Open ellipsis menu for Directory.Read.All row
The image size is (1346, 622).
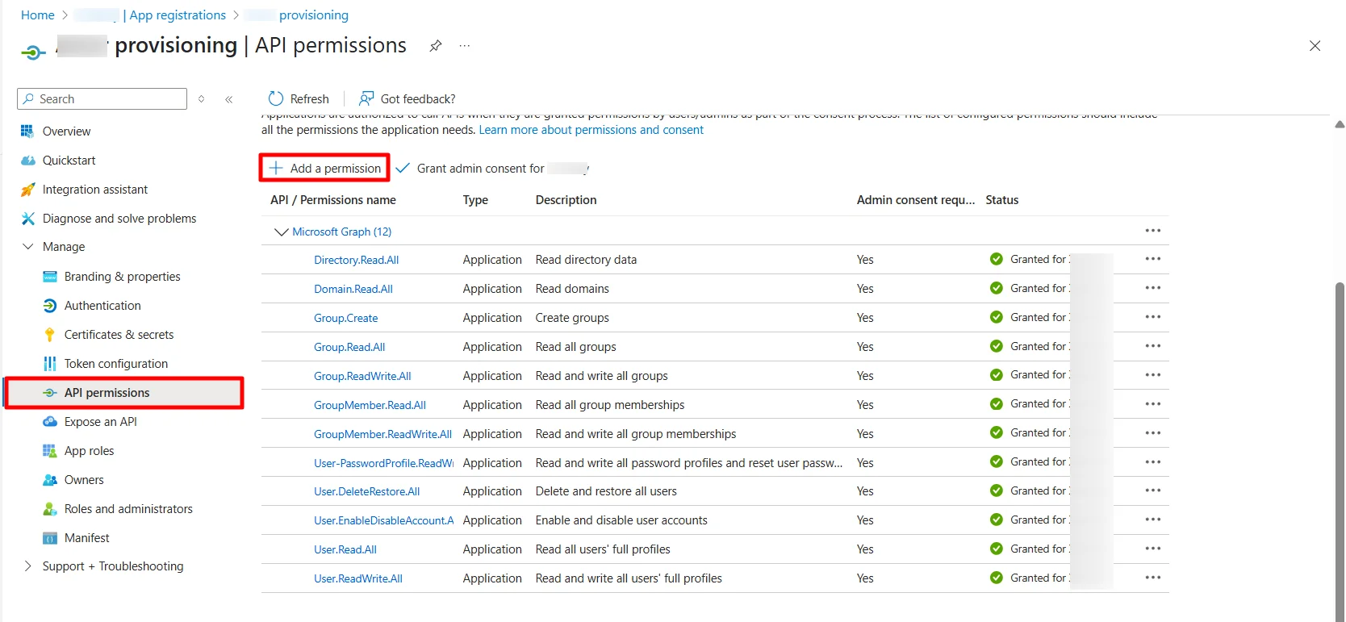pyautogui.click(x=1152, y=259)
